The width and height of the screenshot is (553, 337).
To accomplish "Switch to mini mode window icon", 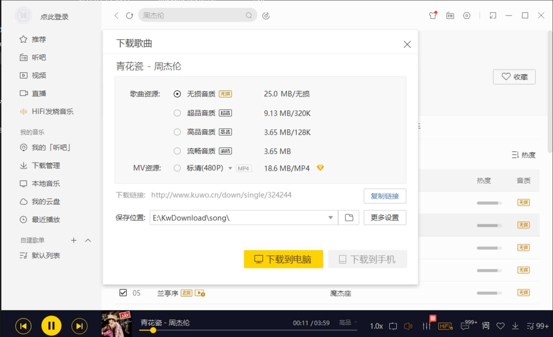I will coord(493,15).
